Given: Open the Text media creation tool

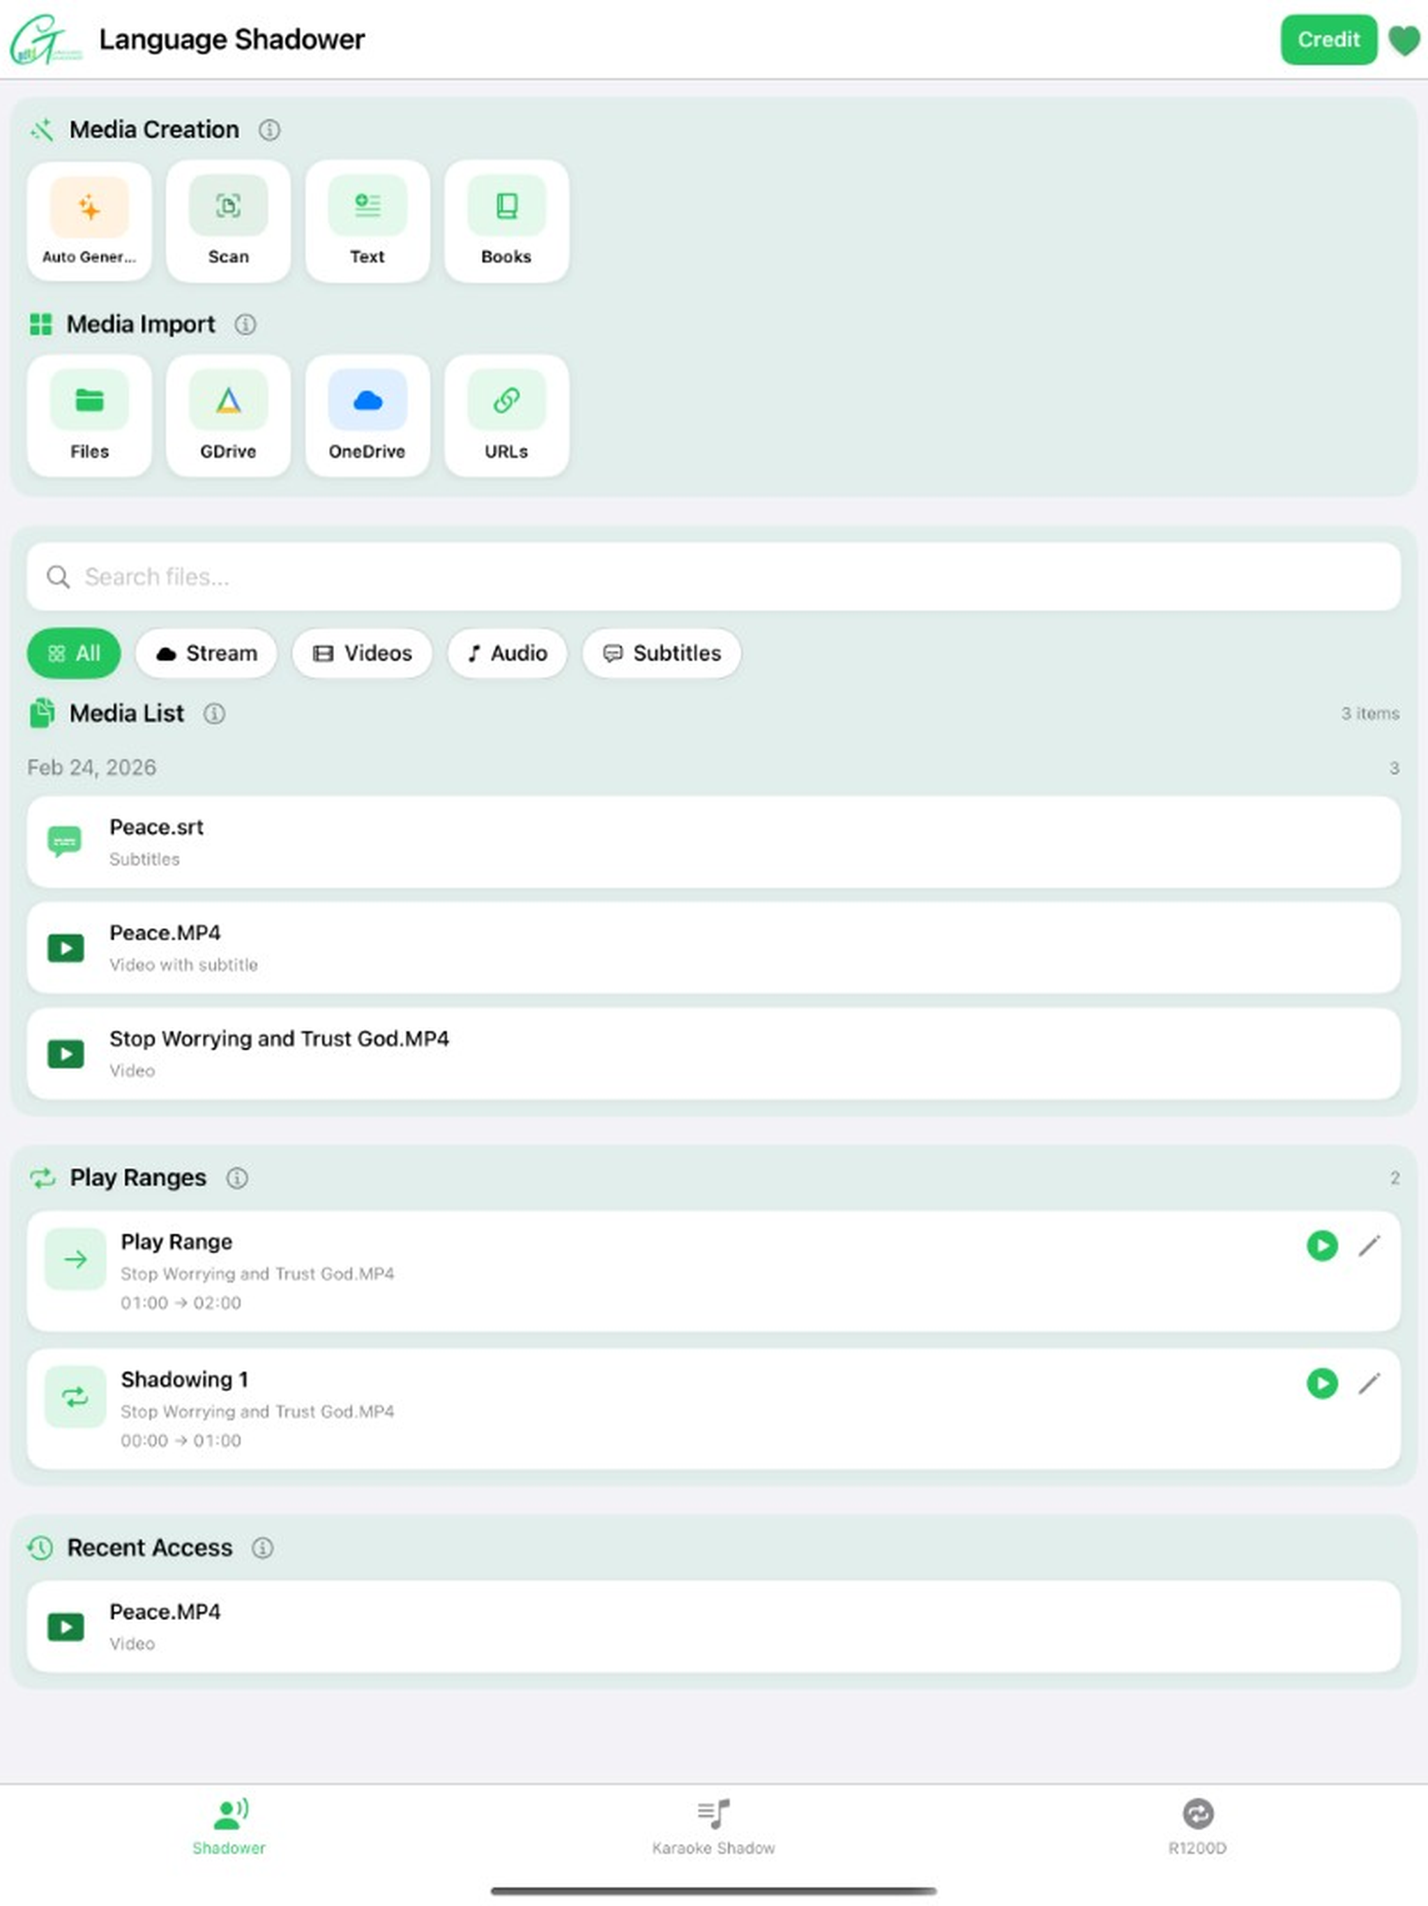Looking at the screenshot, I should click(367, 221).
